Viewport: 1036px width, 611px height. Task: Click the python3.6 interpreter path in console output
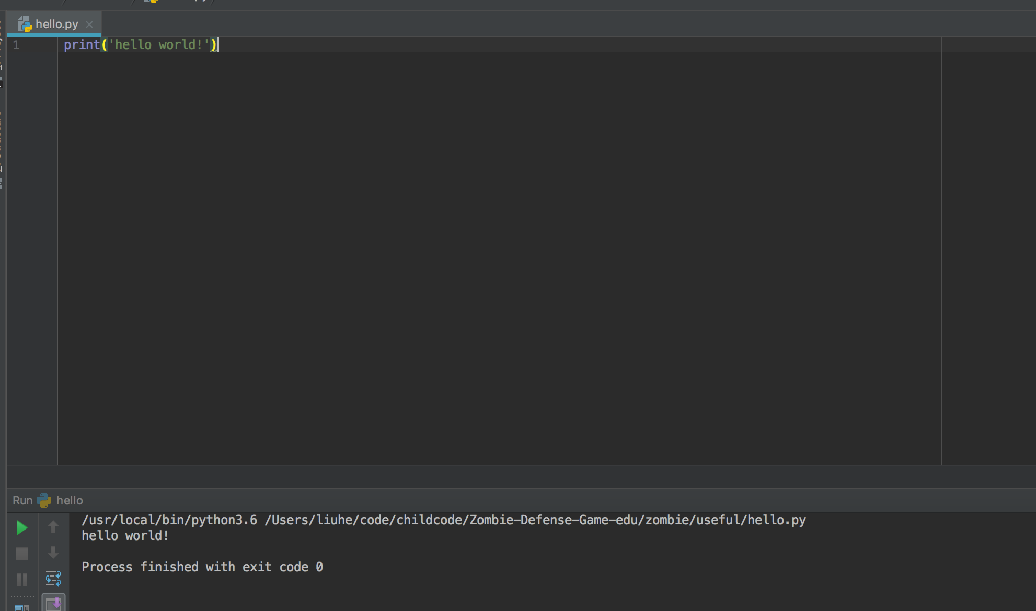coord(169,520)
